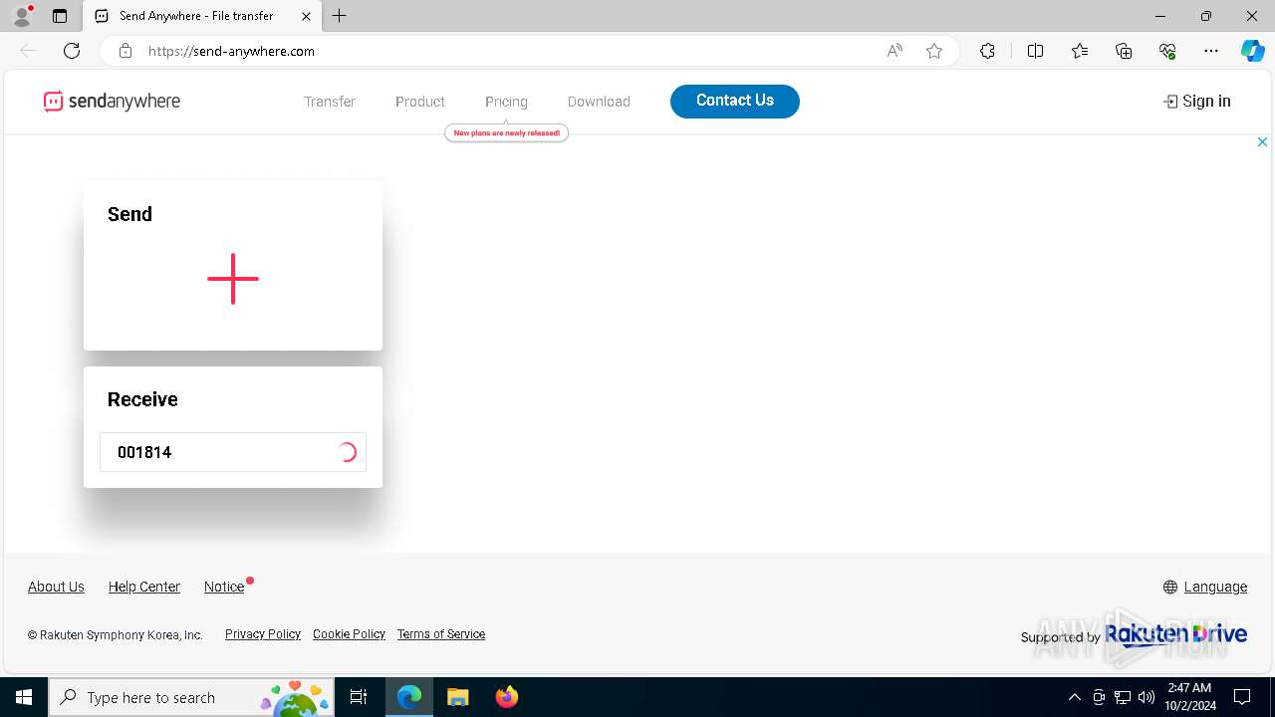The image size is (1275, 717).
Task: Open the Transfer menu
Action: pyautogui.click(x=330, y=102)
